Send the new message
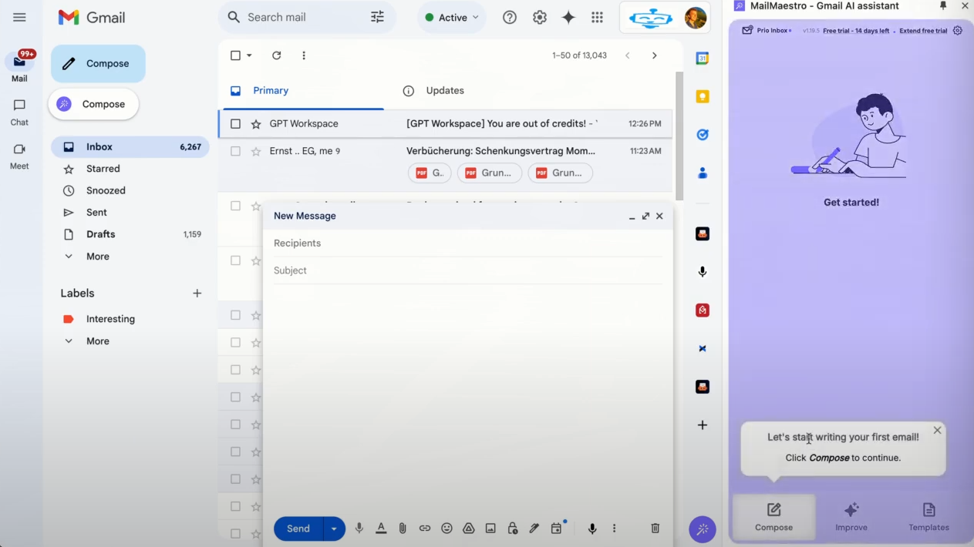974x547 pixels. point(298,529)
